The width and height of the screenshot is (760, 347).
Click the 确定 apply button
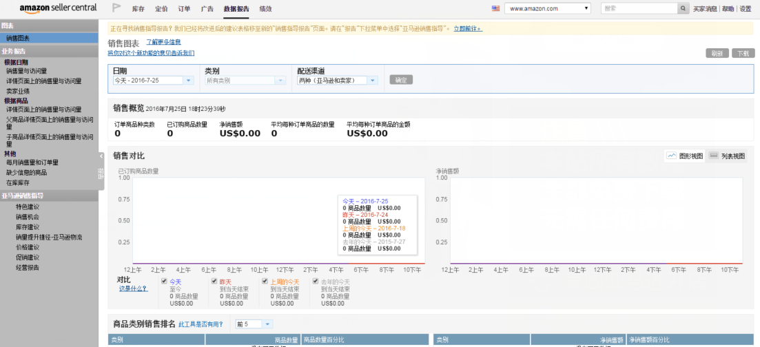[401, 80]
